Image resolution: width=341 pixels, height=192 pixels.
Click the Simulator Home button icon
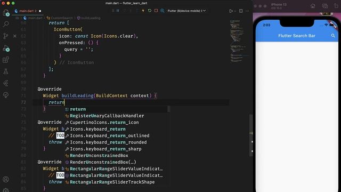click(x=313, y=6)
